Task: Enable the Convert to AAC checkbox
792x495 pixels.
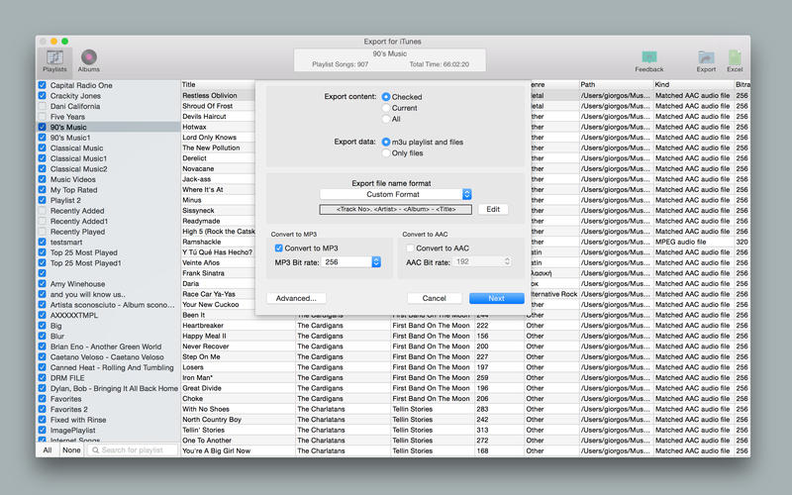Action: pyautogui.click(x=410, y=248)
